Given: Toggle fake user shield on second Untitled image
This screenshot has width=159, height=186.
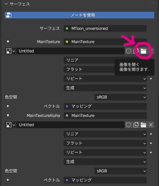Looking at the screenshot, I should 128,125.
